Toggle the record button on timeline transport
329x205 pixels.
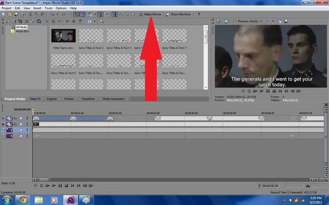coord(35,186)
